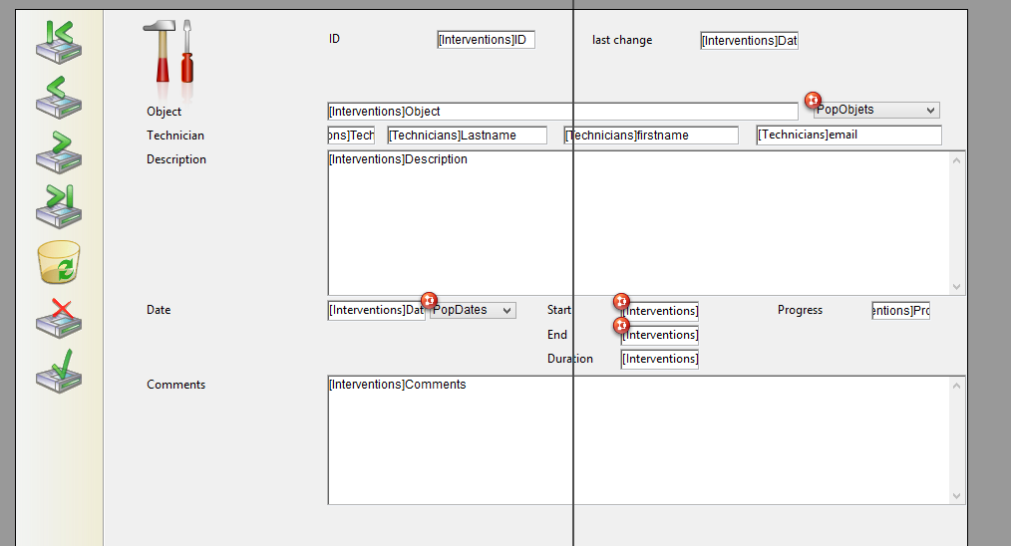1011x546 pixels.
Task: Click red badge on PopObjets dropdown
Action: [813, 100]
